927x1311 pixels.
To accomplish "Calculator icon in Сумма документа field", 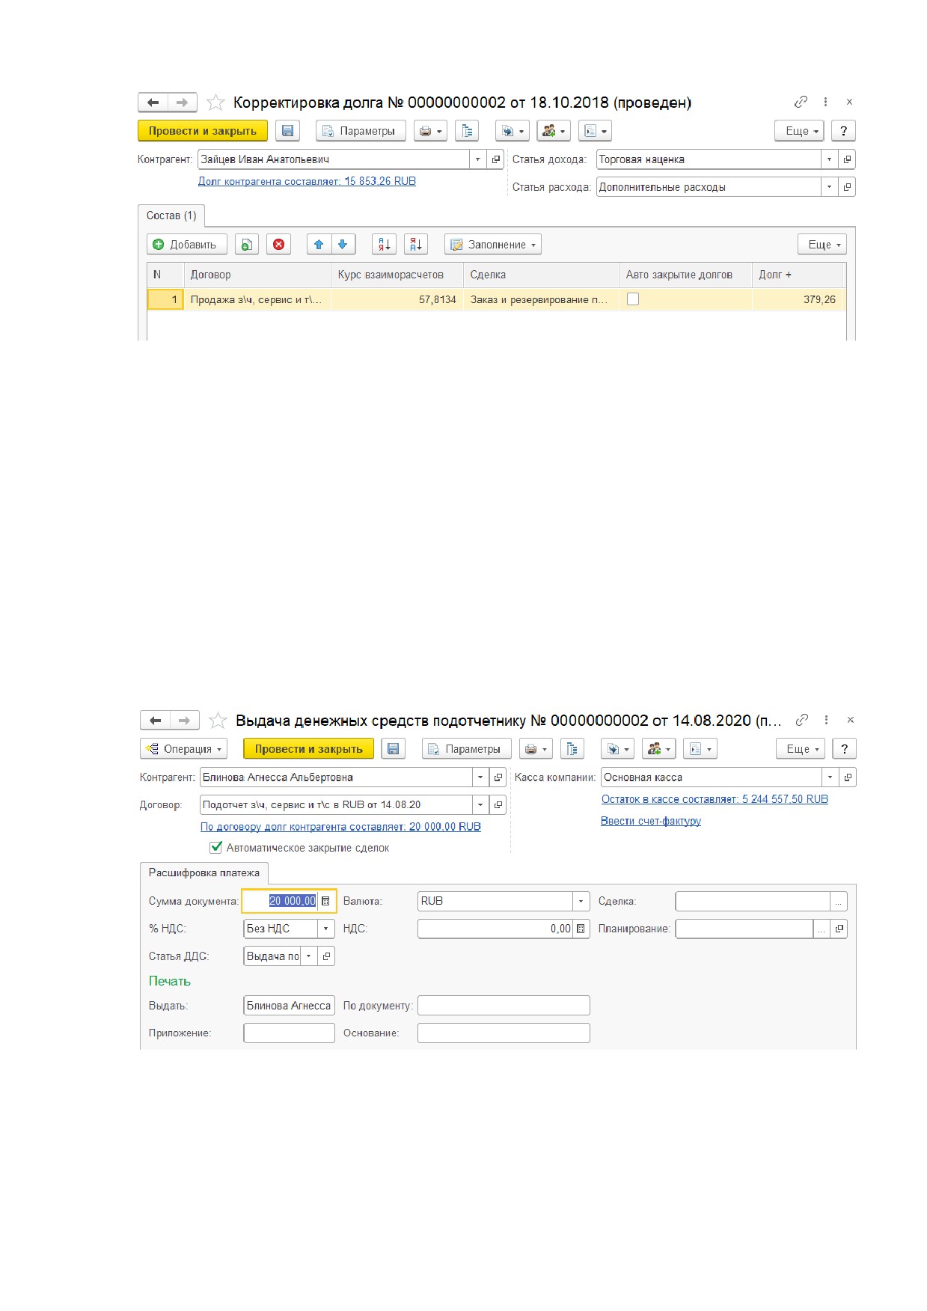I will pyautogui.click(x=325, y=901).
